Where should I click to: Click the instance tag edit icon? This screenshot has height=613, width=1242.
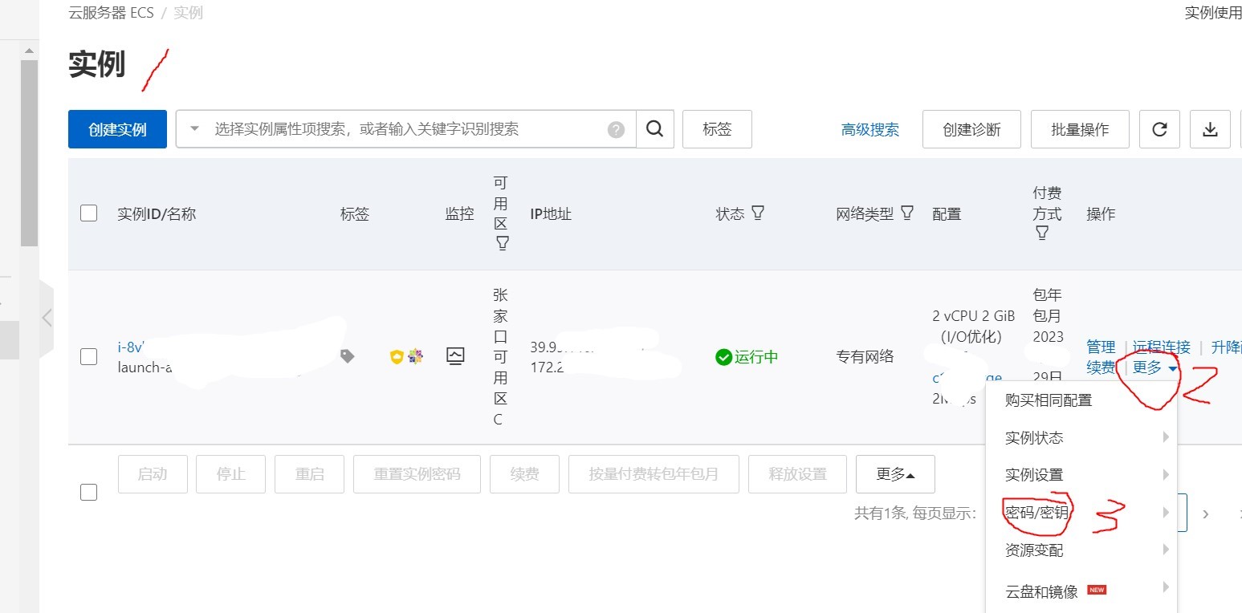(x=347, y=356)
